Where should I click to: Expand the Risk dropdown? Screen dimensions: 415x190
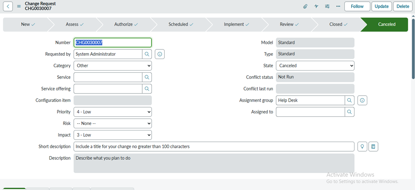tap(112, 123)
